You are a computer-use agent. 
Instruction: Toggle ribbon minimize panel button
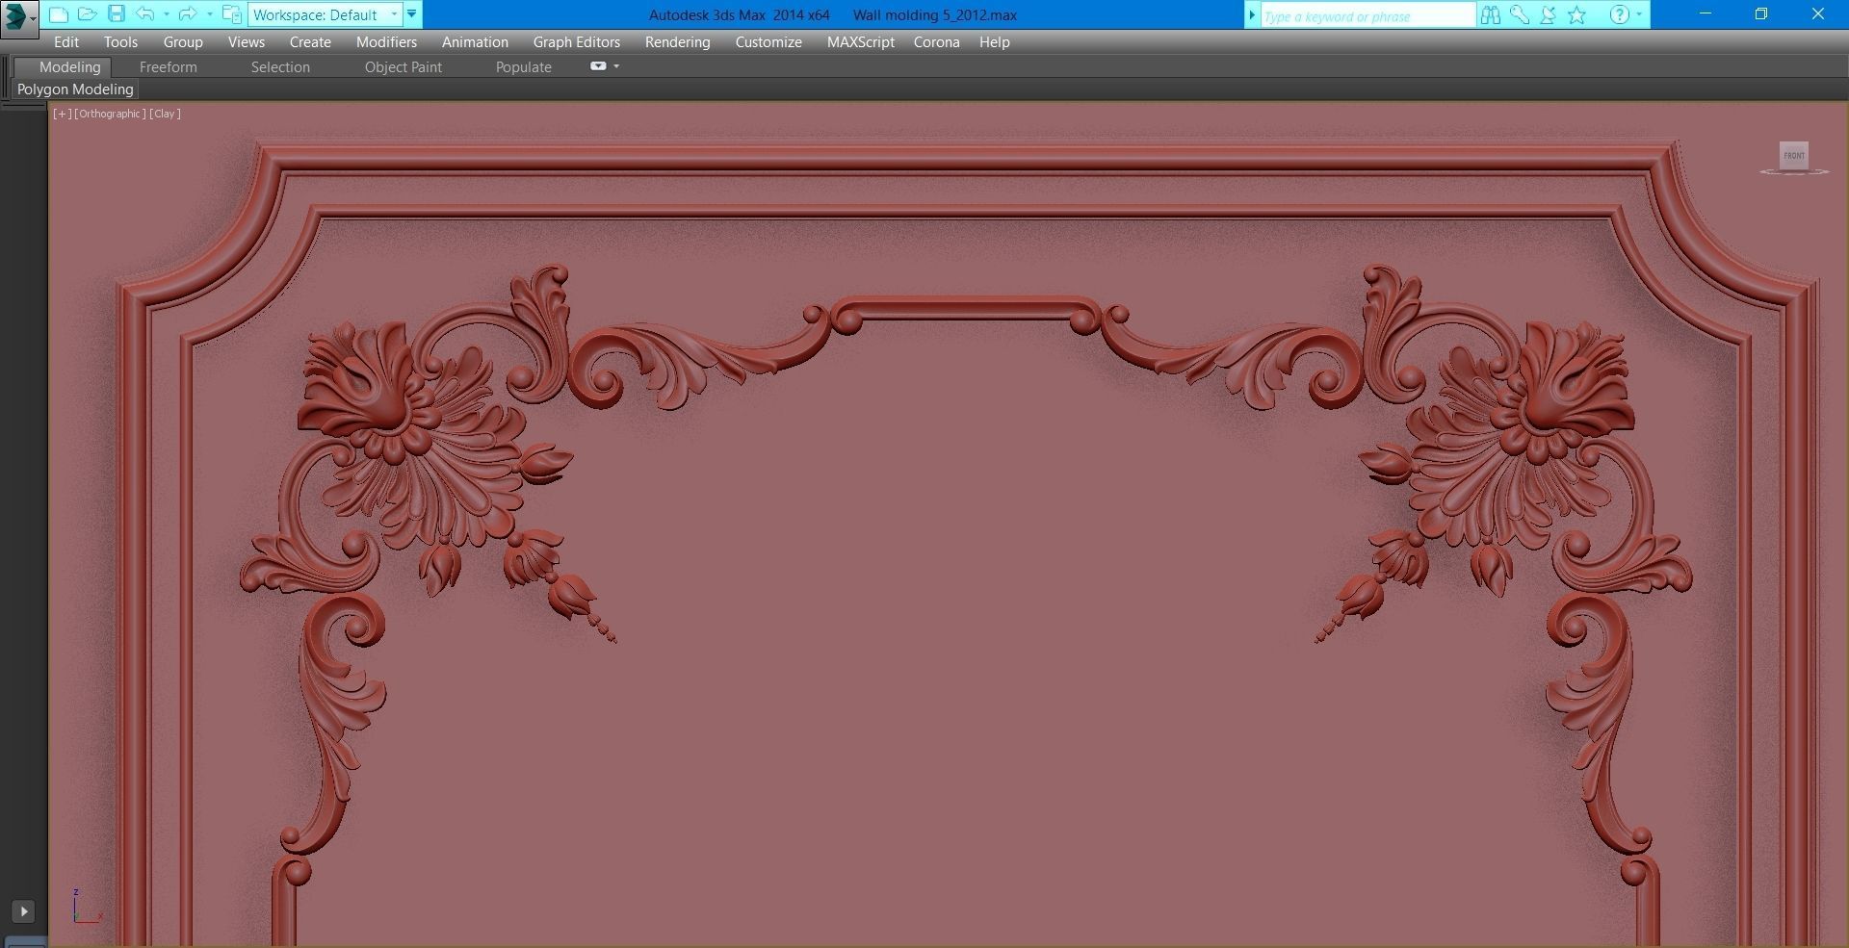coord(598,66)
